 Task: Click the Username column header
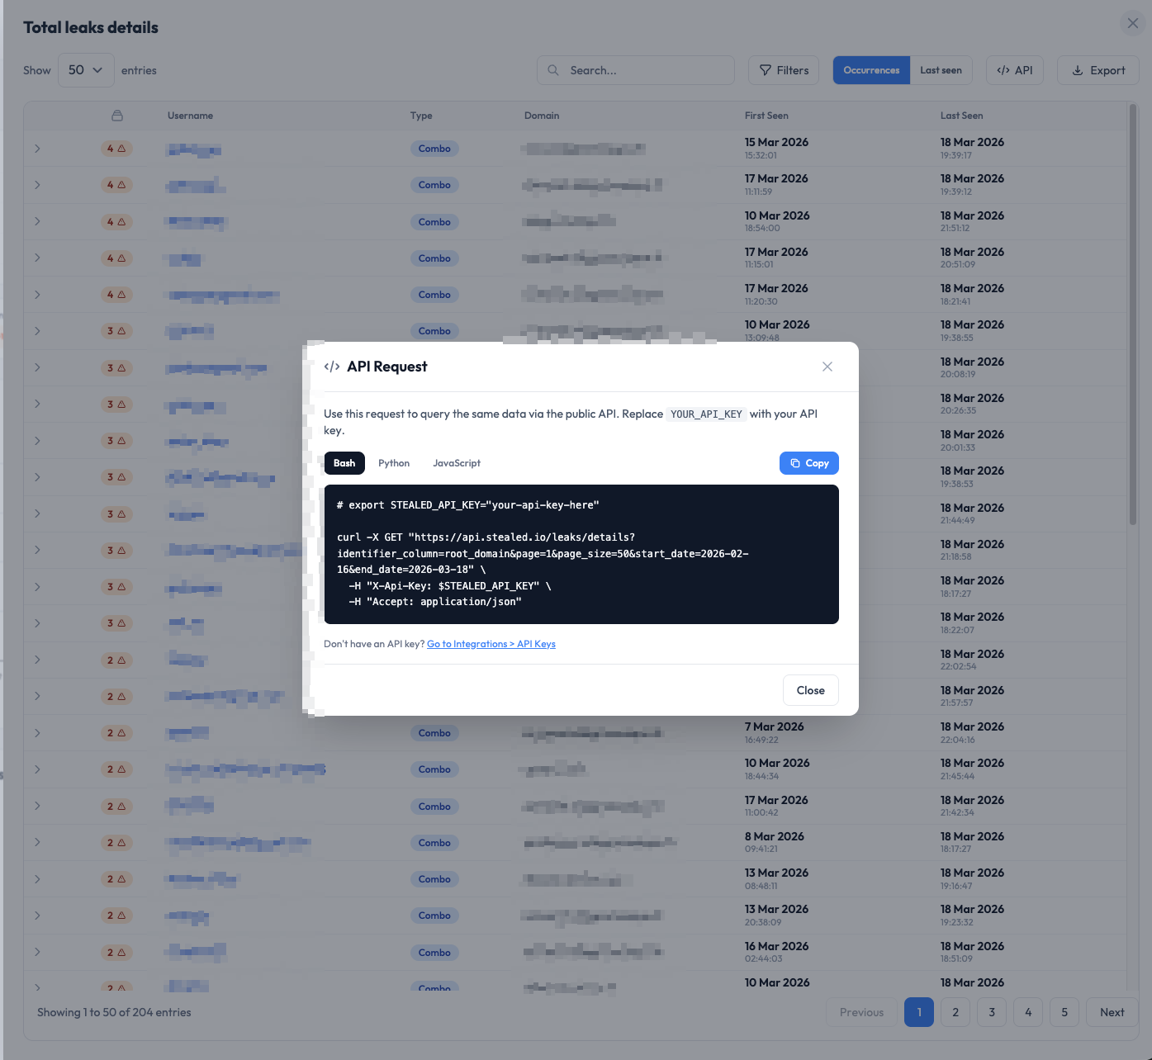tap(190, 116)
